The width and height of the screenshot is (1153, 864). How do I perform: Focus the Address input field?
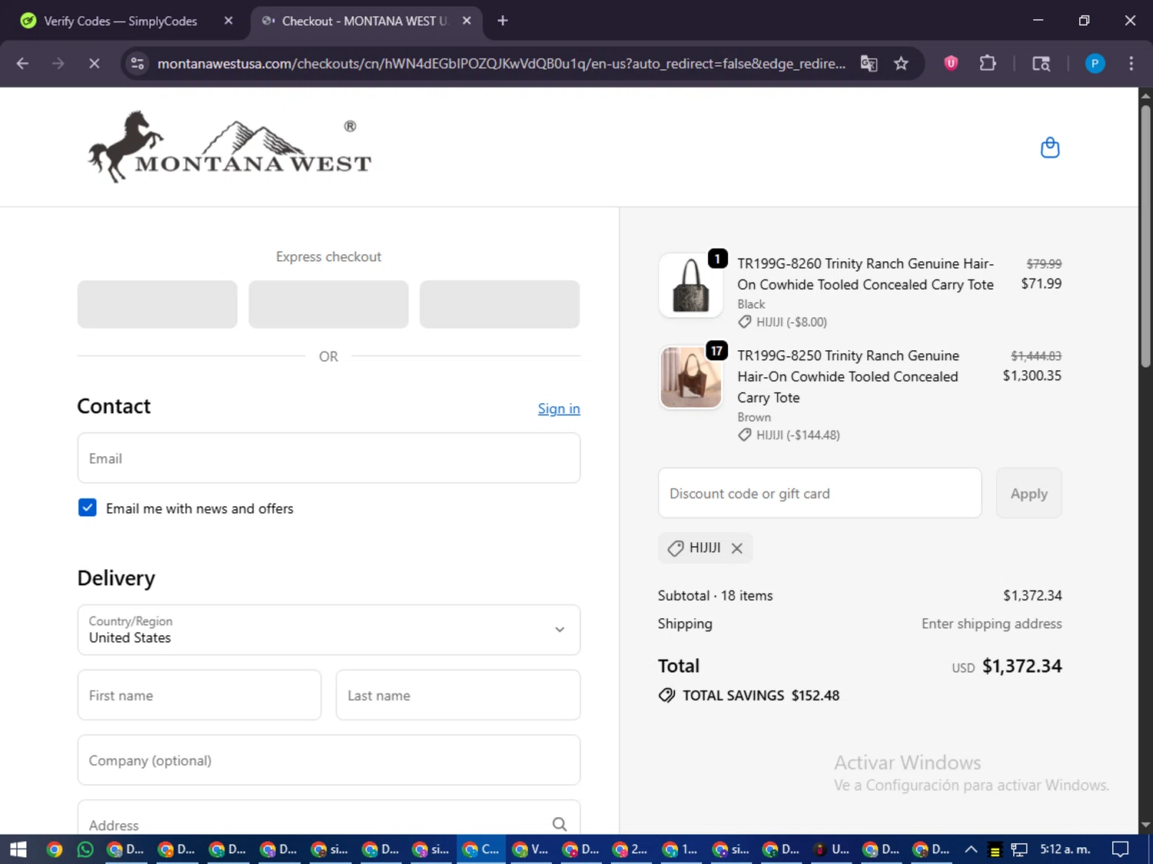pyautogui.click(x=329, y=818)
